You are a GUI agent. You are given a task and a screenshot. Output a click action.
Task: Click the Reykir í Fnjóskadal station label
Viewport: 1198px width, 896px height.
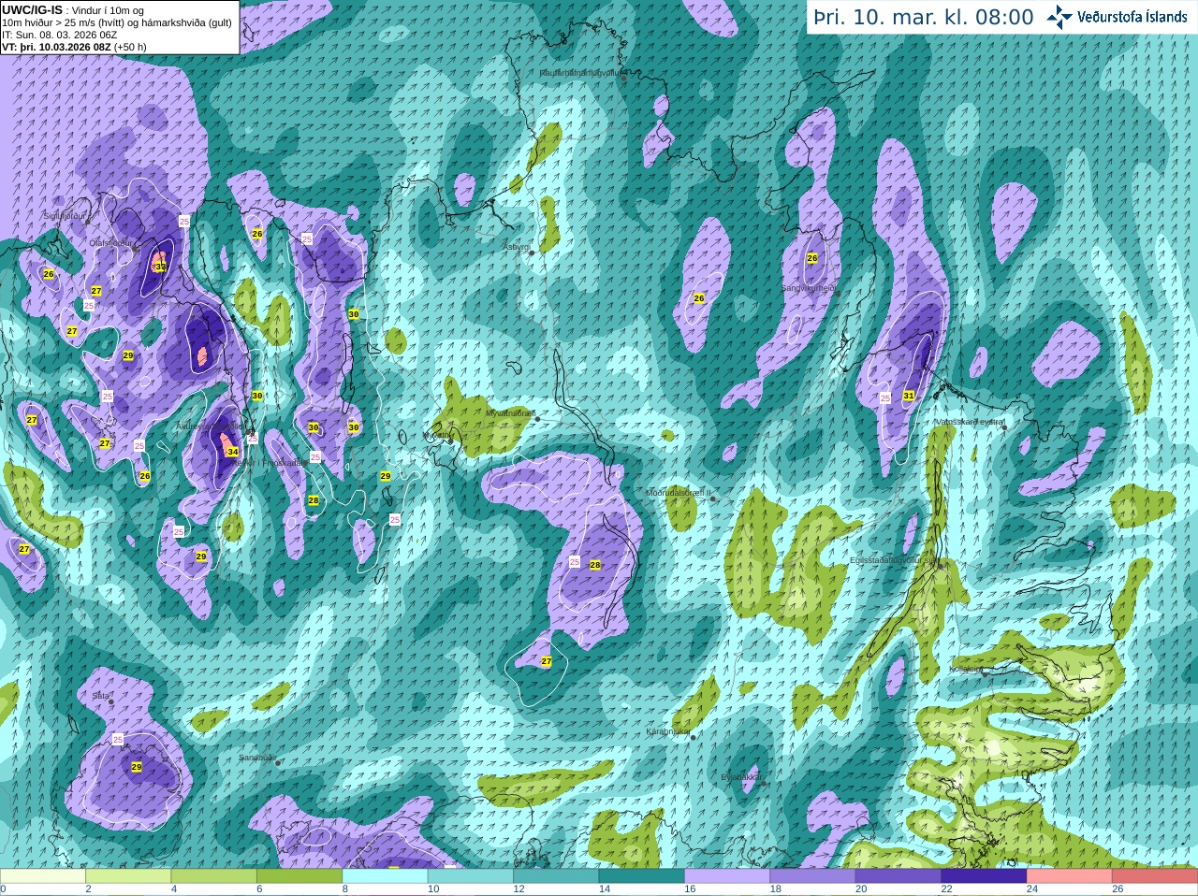click(269, 463)
